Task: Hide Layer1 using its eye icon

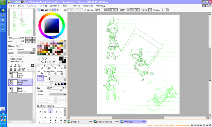Action: click(x=10, y=88)
